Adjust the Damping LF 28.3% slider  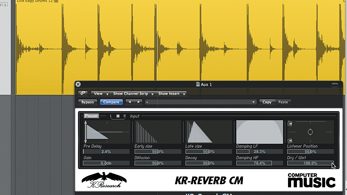click(259, 152)
